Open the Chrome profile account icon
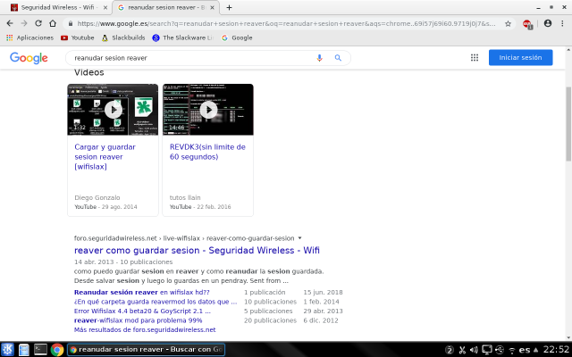The height and width of the screenshot is (357, 572). pyautogui.click(x=548, y=23)
